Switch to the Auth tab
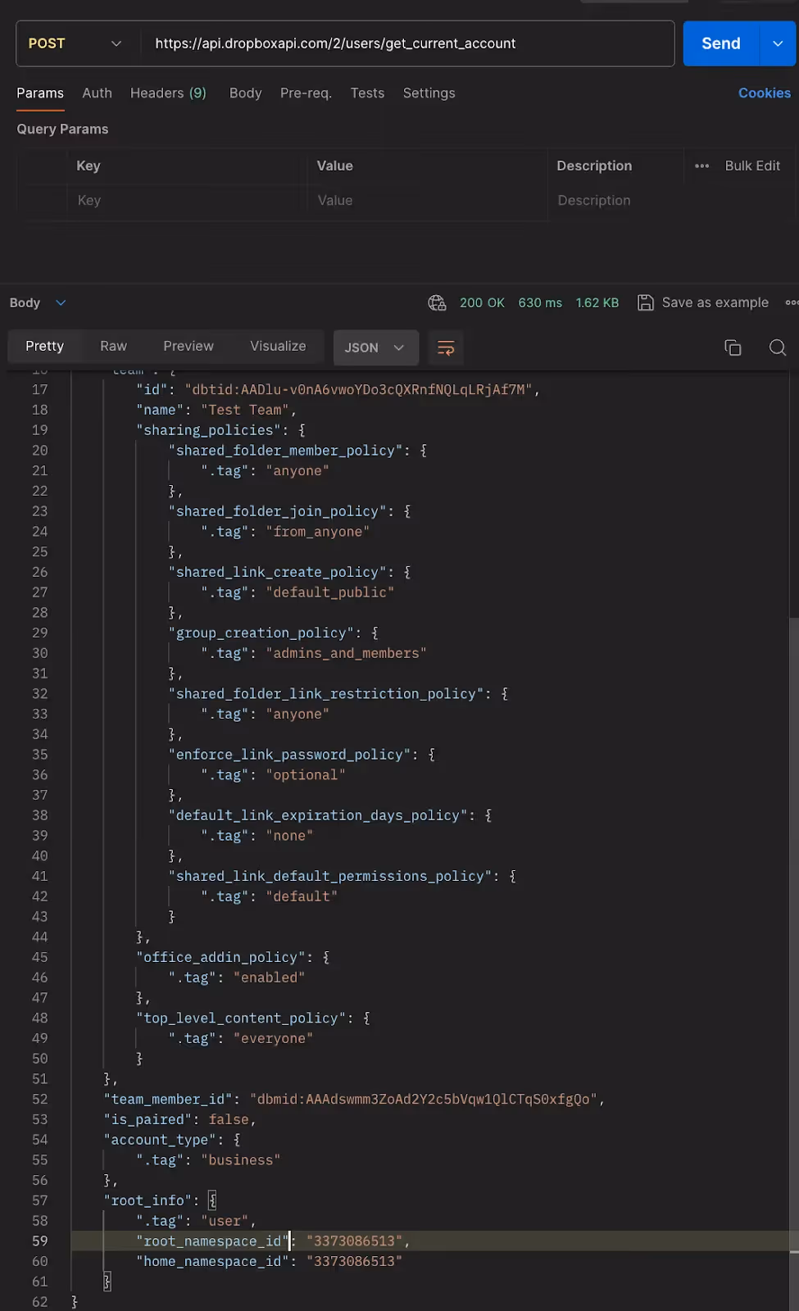Image resolution: width=799 pixels, height=1311 pixels. (97, 93)
